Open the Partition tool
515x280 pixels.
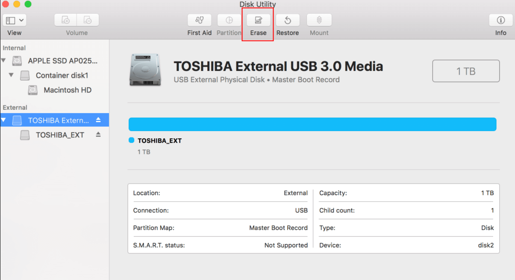[229, 24]
